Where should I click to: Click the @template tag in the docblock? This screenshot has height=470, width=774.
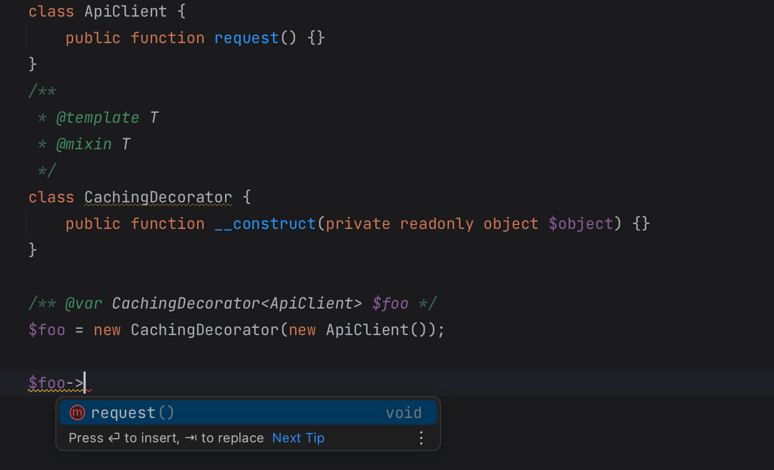pos(97,117)
